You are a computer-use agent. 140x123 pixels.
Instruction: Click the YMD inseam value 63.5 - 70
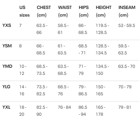[x=127, y=66]
